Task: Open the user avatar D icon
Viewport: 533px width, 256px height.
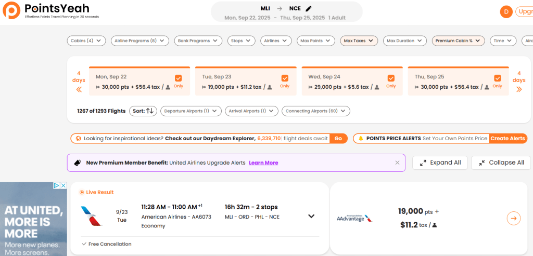Action: point(505,11)
